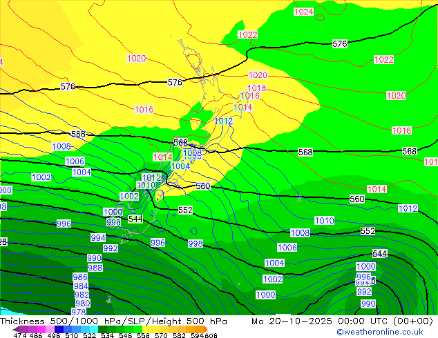The width and height of the screenshot is (438, 338).
Task: Click the legend value 522
Action: (90, 335)
